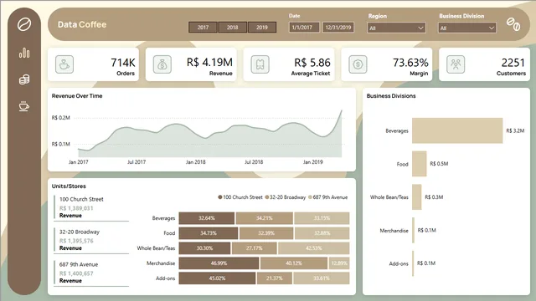
Task: Click 100 Church Street legend swatch
Action: click(219, 197)
